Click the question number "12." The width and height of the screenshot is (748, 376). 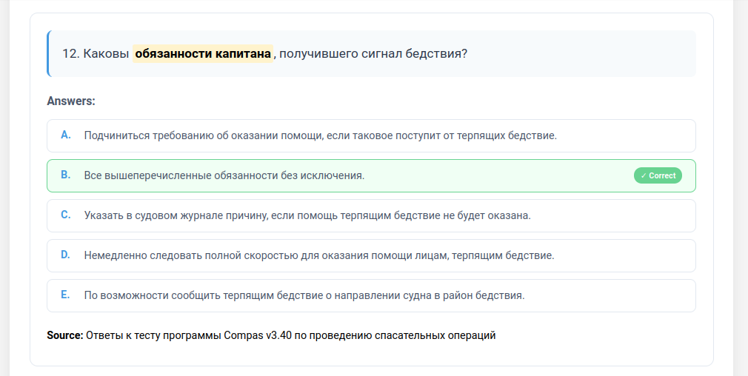(x=71, y=53)
